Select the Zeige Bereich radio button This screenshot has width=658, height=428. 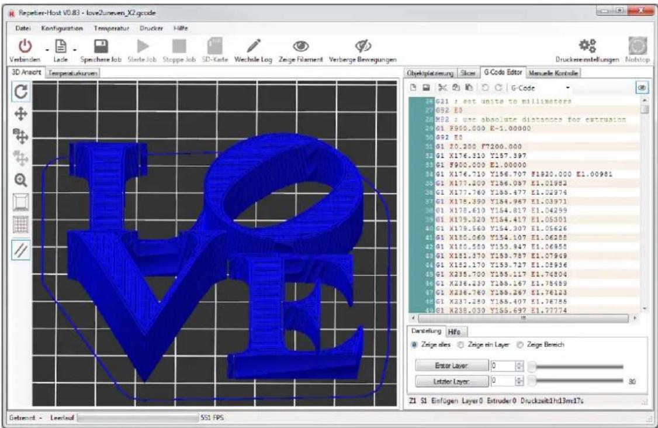point(520,344)
